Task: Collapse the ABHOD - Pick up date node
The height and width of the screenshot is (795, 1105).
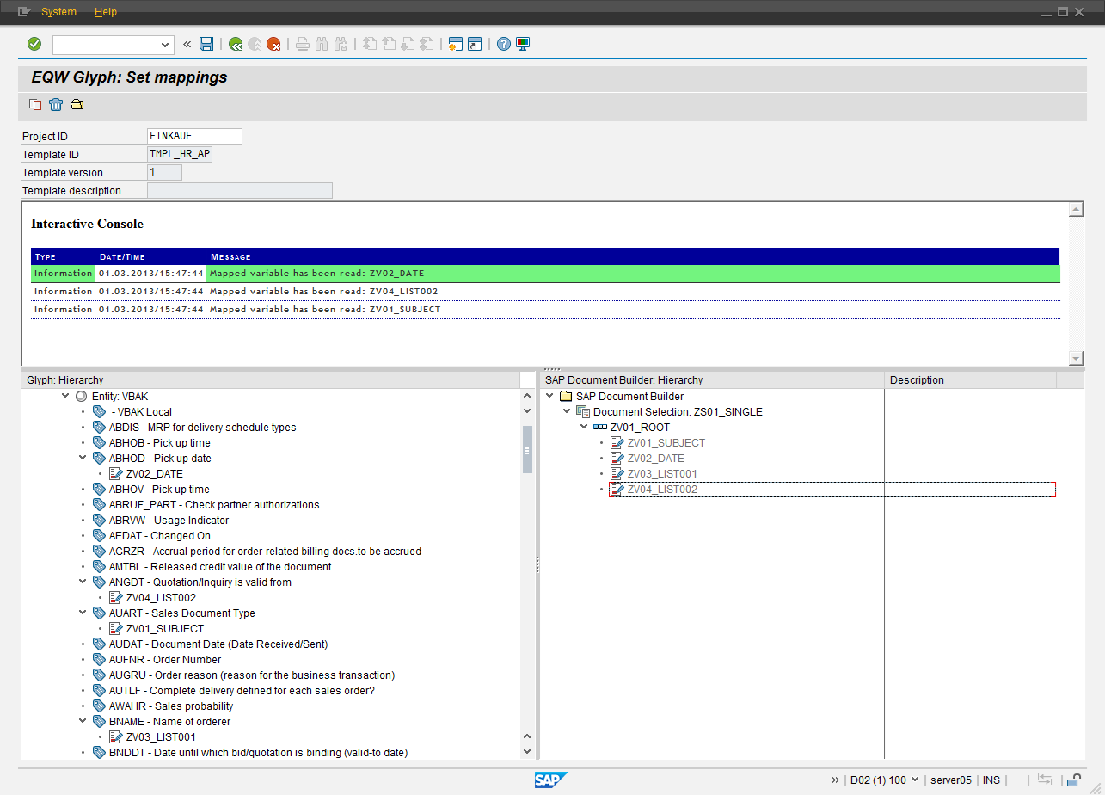Action: click(83, 458)
